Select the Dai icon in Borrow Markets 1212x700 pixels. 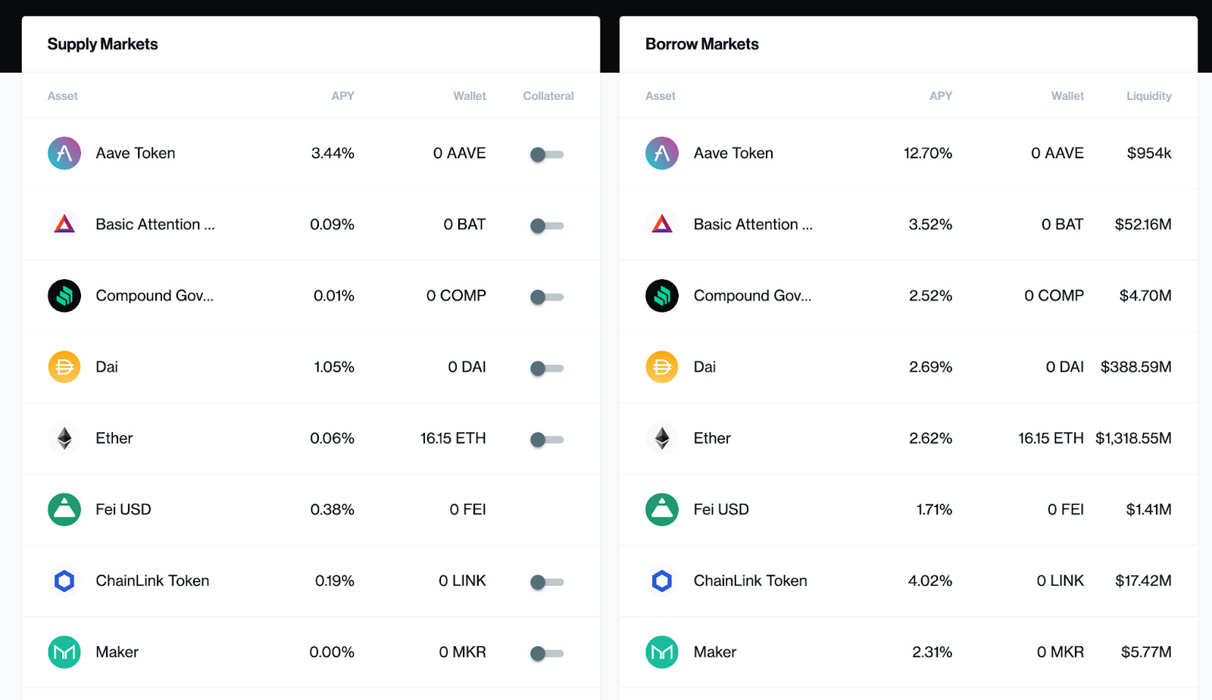click(661, 367)
